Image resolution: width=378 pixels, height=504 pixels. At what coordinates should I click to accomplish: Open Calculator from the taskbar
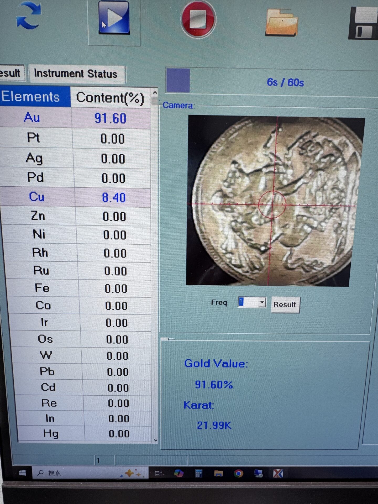pos(198,473)
